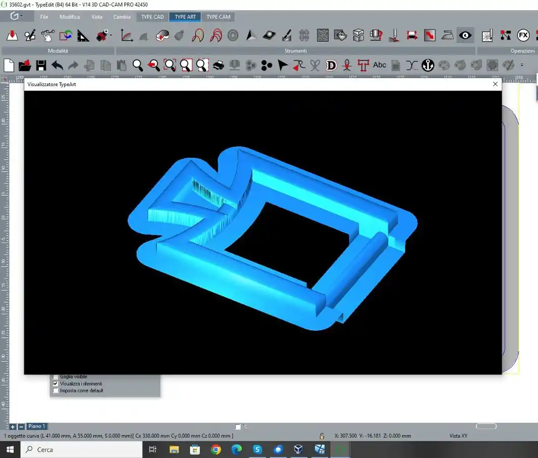This screenshot has width=538, height=458.
Task: Click the lock icon in status bar
Action: pos(322,436)
